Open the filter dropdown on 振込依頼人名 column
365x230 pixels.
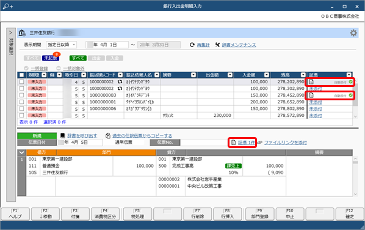(x=157, y=75)
